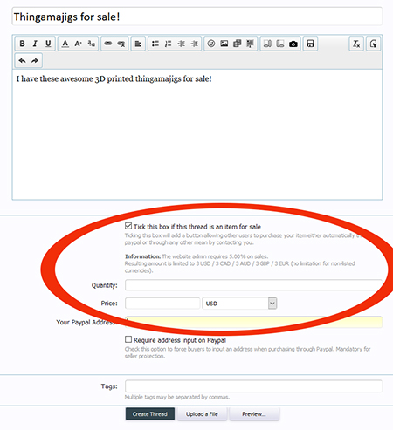Click the underline button
This screenshot has height=430, width=393.
48,44
